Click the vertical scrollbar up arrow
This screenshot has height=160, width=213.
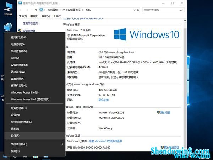click(x=185, y=21)
